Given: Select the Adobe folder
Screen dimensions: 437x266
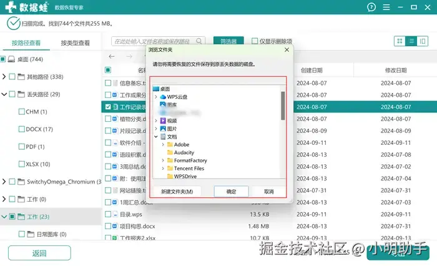Looking at the screenshot, I should point(178,144).
